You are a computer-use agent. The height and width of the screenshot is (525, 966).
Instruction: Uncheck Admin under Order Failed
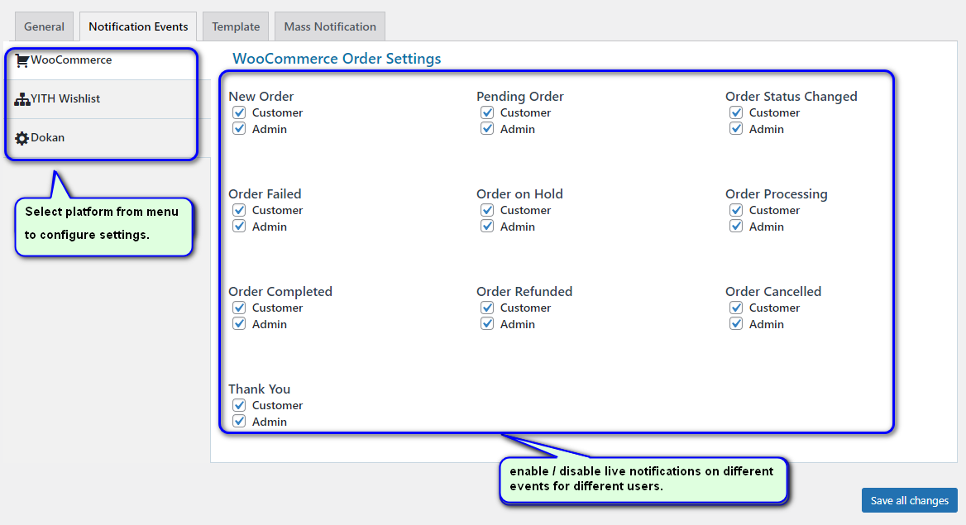tap(239, 227)
